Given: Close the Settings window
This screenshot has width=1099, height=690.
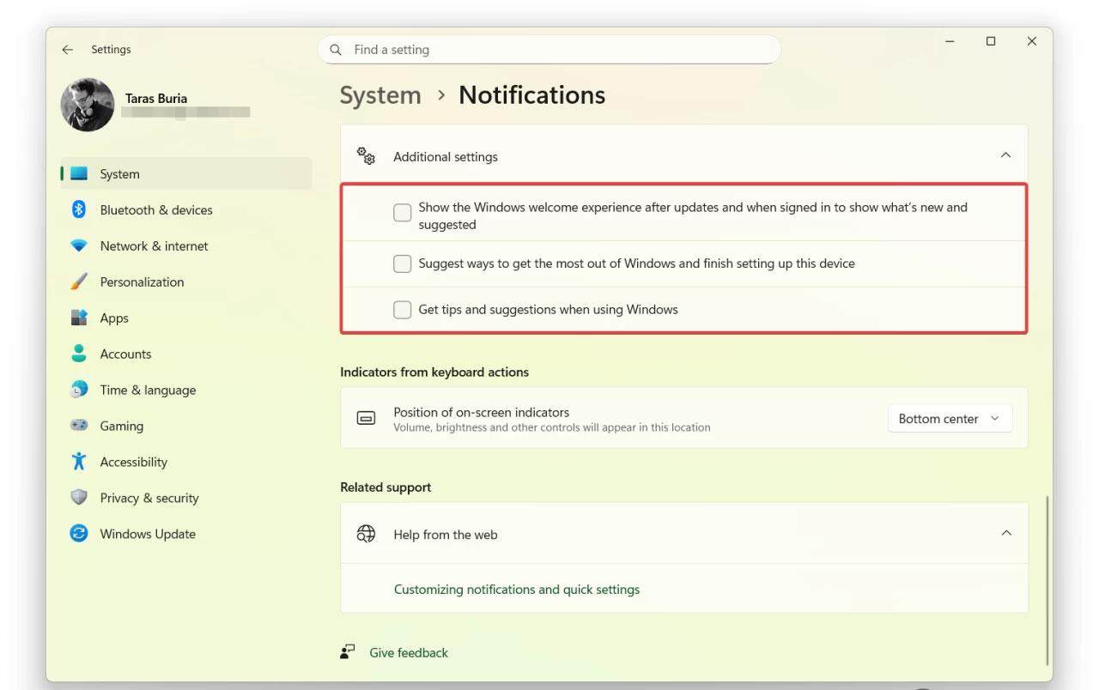Looking at the screenshot, I should click(1032, 41).
